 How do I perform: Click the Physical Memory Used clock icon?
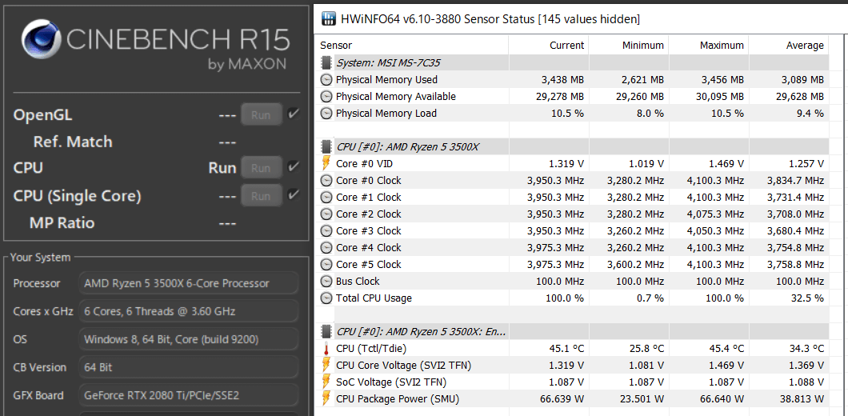pos(326,80)
